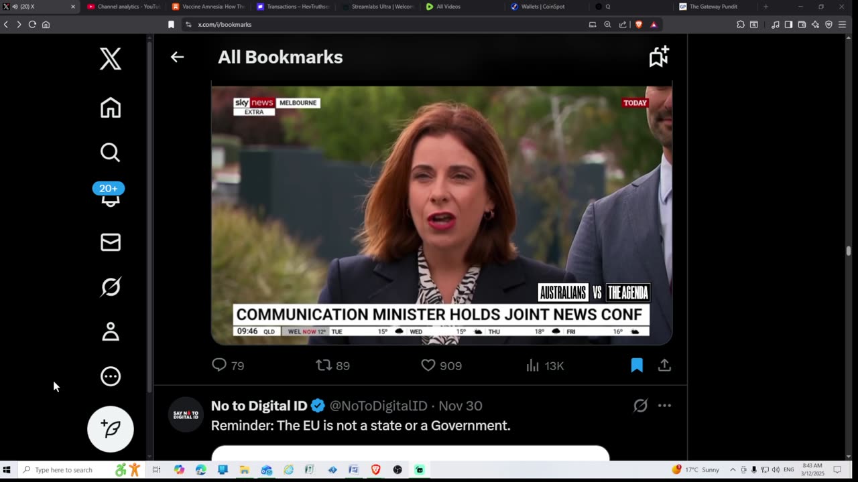This screenshot has width=858, height=482.
Task: Toggle the browser sidebar panel
Action: click(x=788, y=24)
